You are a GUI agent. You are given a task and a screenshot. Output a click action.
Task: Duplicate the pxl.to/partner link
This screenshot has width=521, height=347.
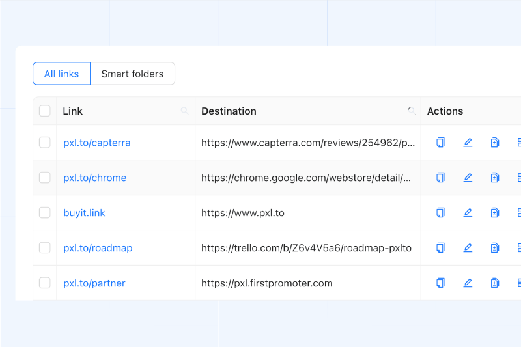click(x=495, y=283)
